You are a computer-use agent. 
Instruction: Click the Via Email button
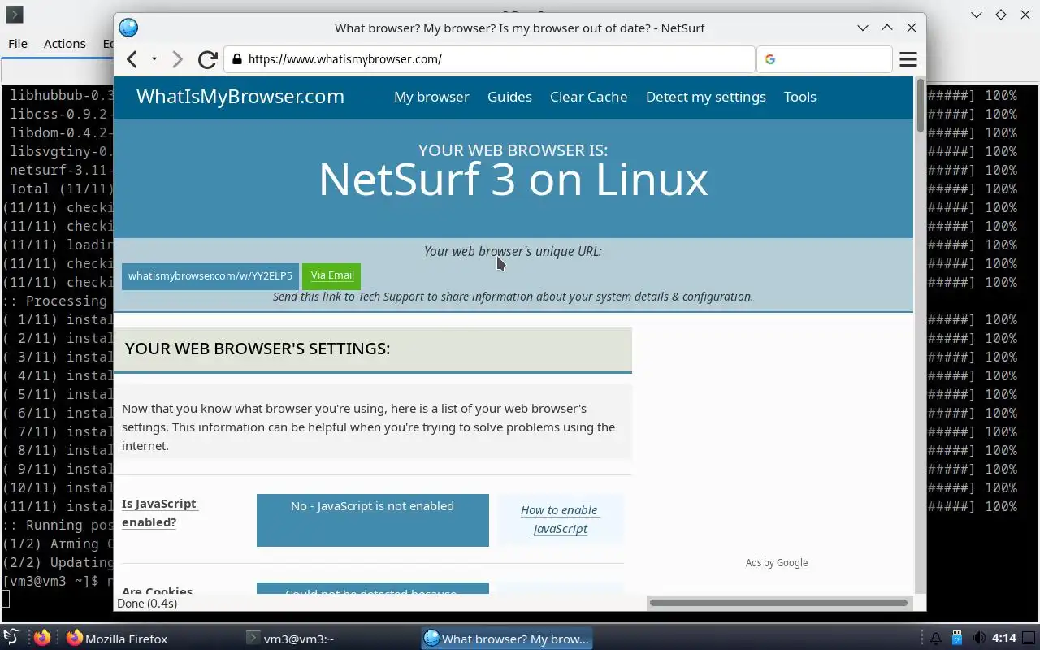(x=332, y=275)
